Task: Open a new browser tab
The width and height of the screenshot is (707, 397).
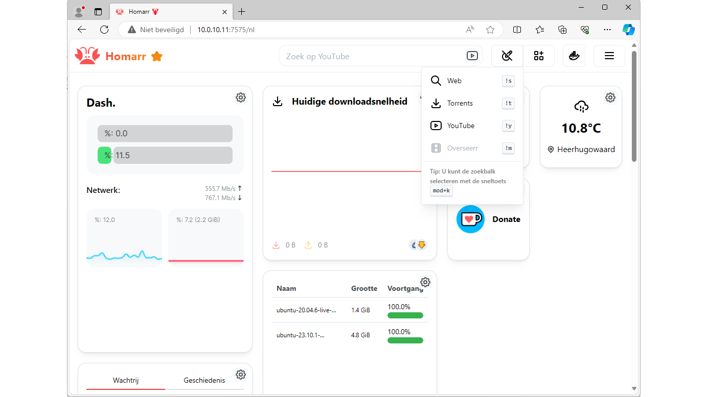Action: point(242,11)
